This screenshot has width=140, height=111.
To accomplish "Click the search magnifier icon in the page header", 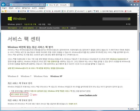I will (129, 19).
